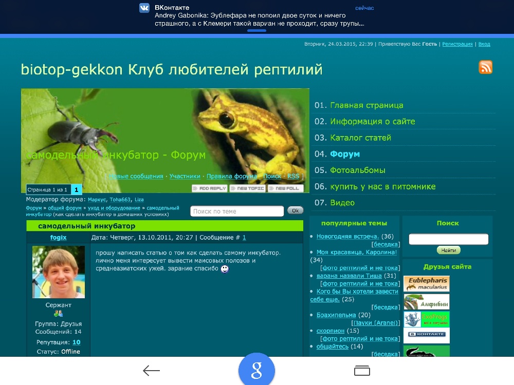Click the Найти search button

[448, 251]
